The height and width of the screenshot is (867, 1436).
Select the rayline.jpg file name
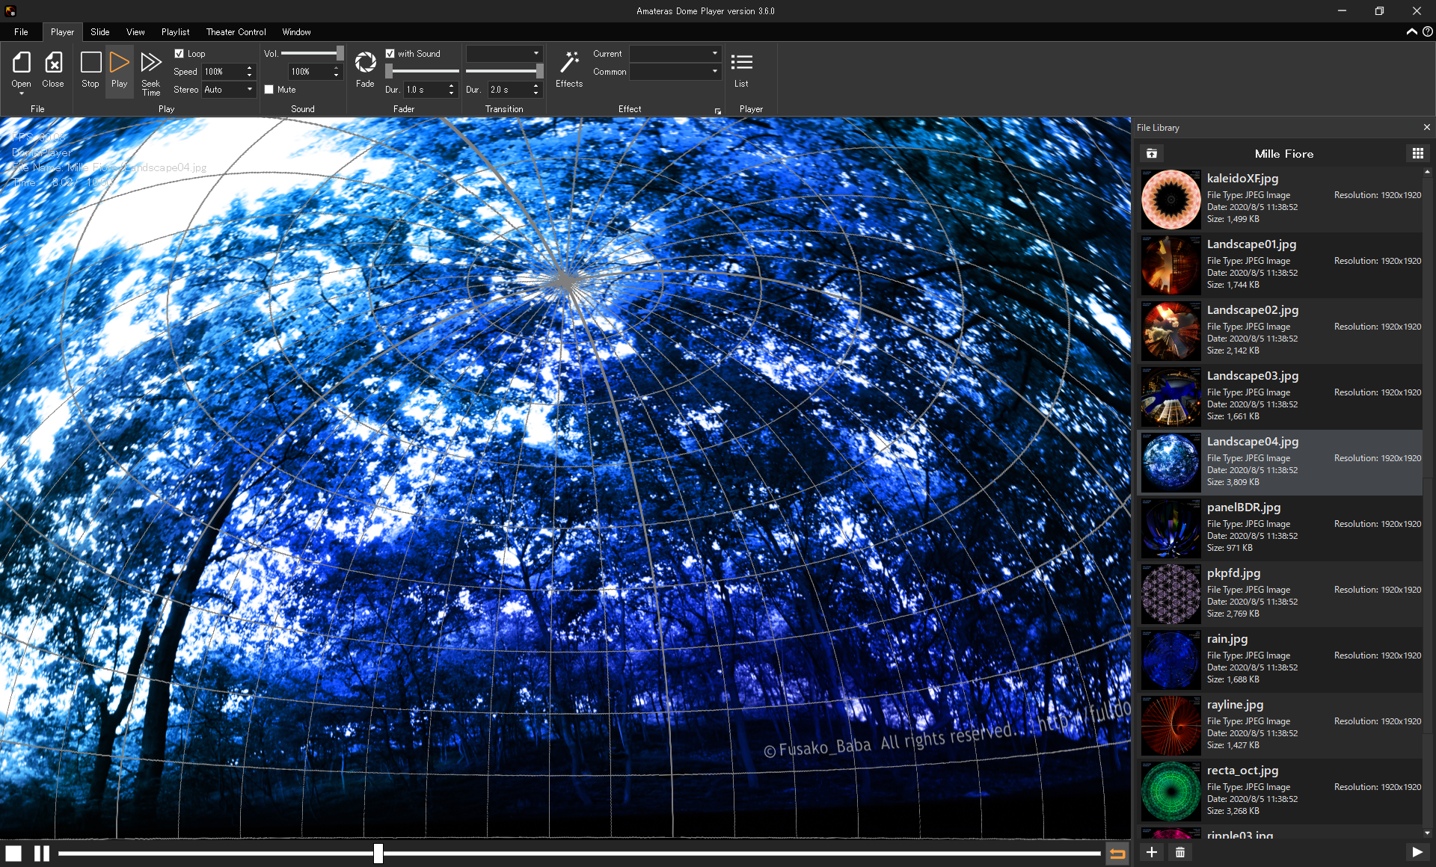1235,704
